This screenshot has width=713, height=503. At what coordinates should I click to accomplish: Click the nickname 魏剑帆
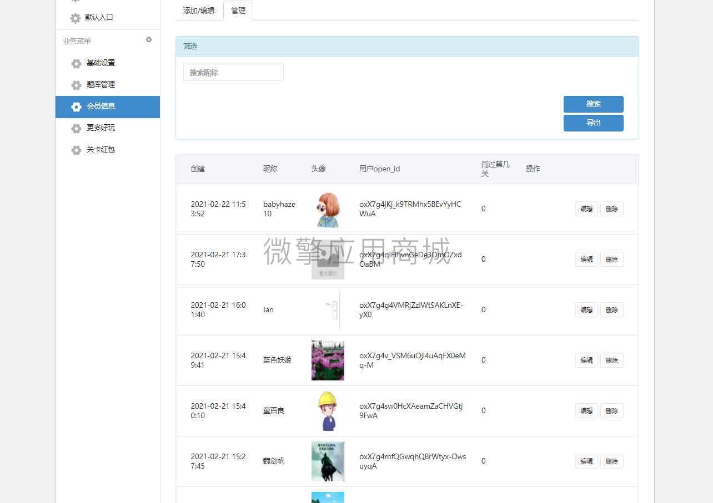point(274,461)
